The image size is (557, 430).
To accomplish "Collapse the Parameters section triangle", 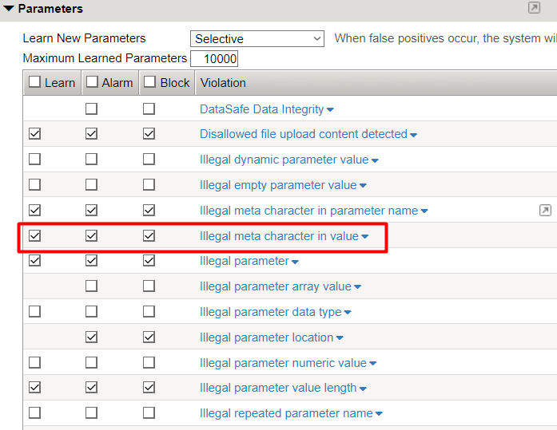I will pyautogui.click(x=9, y=9).
